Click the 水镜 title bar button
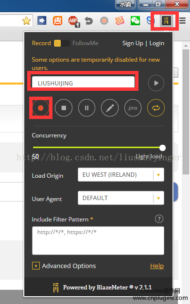Viewport: 190px width, 304px height. 125,4
